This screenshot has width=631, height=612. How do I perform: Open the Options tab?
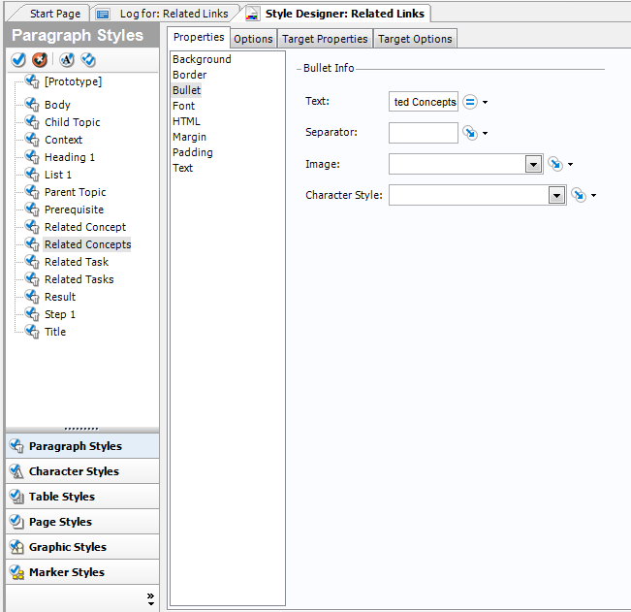click(x=253, y=39)
